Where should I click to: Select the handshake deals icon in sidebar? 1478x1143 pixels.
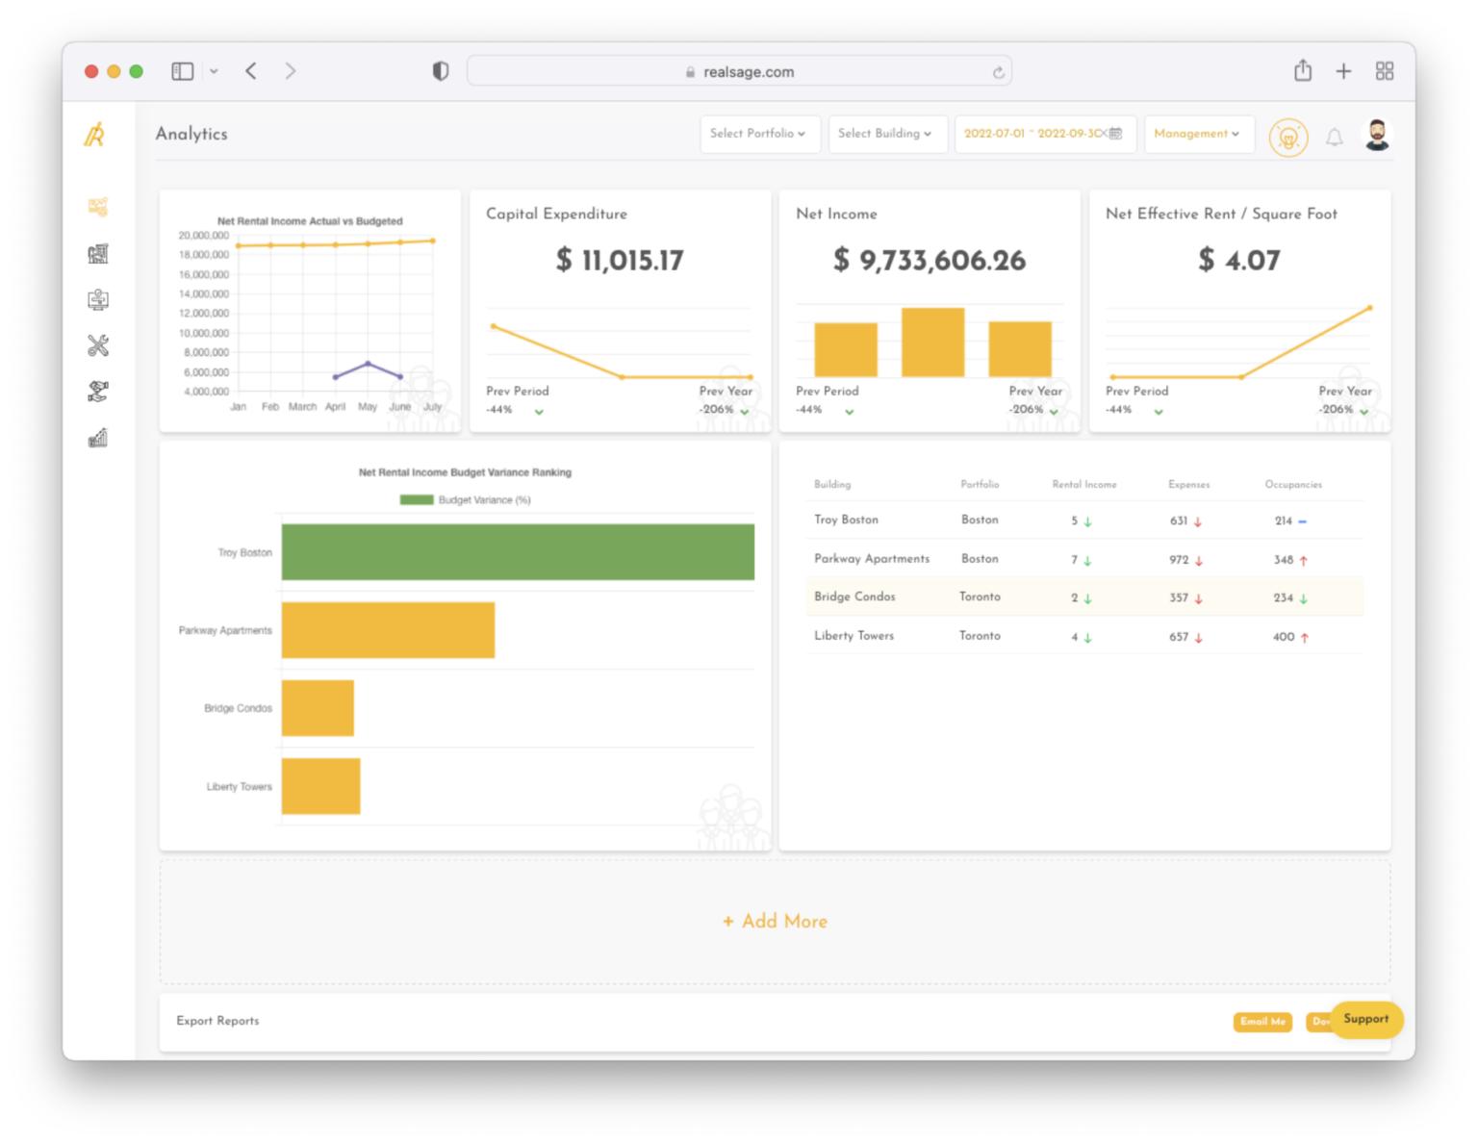pyautogui.click(x=96, y=392)
